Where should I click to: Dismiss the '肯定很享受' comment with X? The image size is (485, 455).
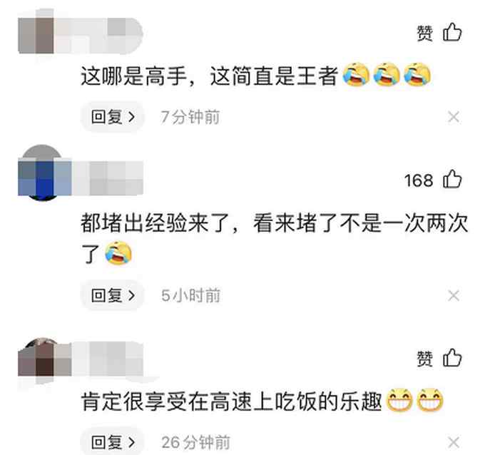[x=454, y=442]
